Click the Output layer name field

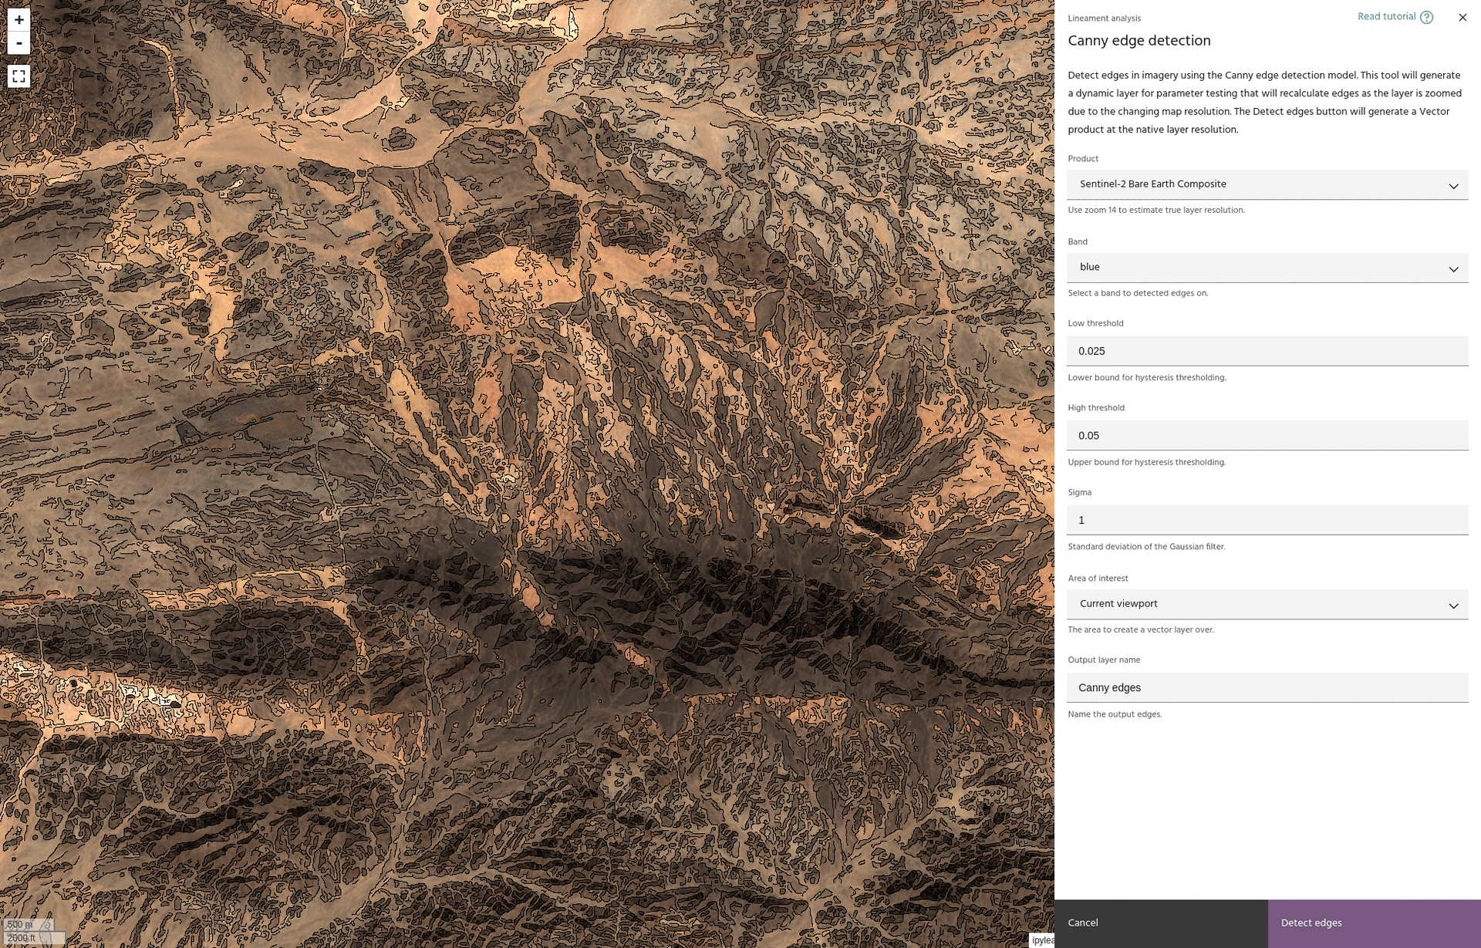coord(1267,687)
